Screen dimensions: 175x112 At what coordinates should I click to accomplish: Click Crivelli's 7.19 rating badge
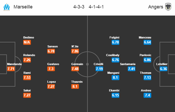click(x=99, y=69)
